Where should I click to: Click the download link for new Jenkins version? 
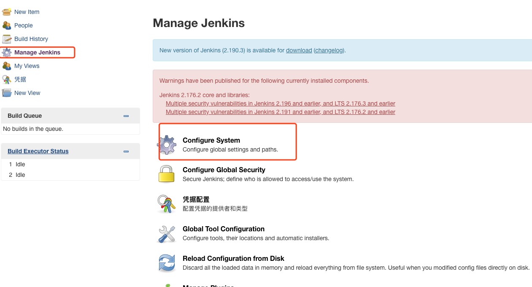click(299, 50)
